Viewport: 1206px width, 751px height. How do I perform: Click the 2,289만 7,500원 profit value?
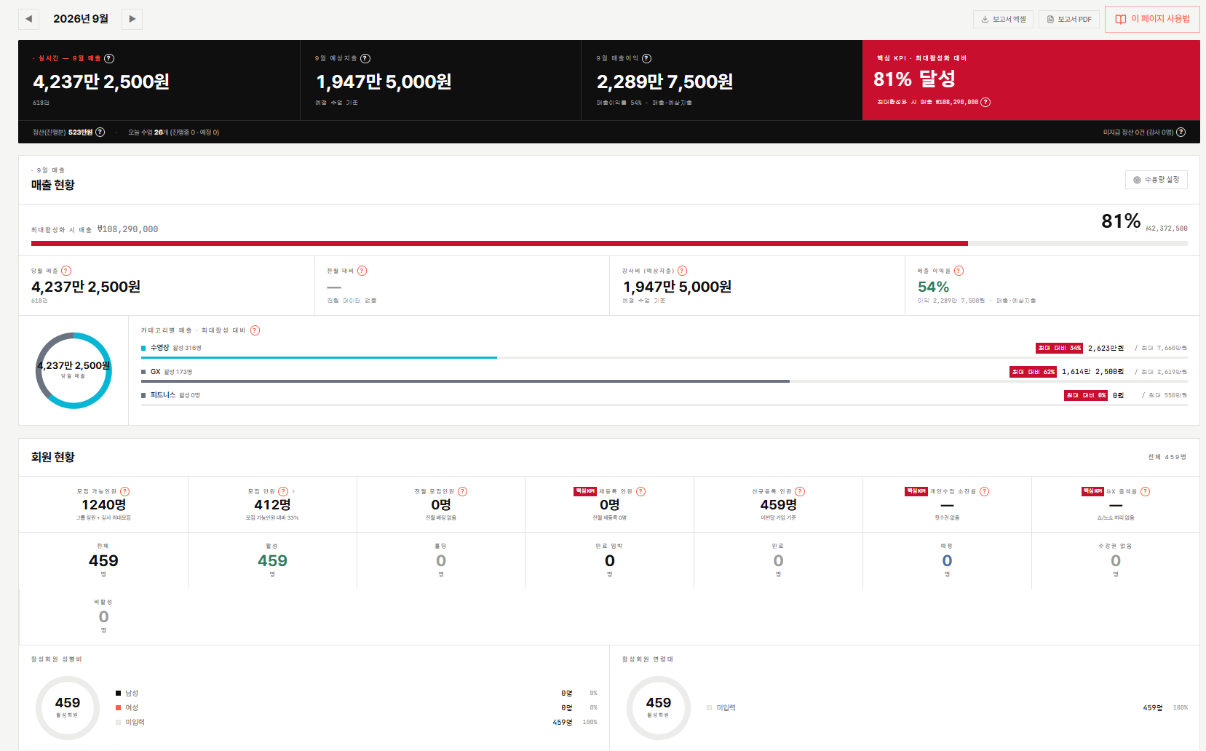coord(665,82)
